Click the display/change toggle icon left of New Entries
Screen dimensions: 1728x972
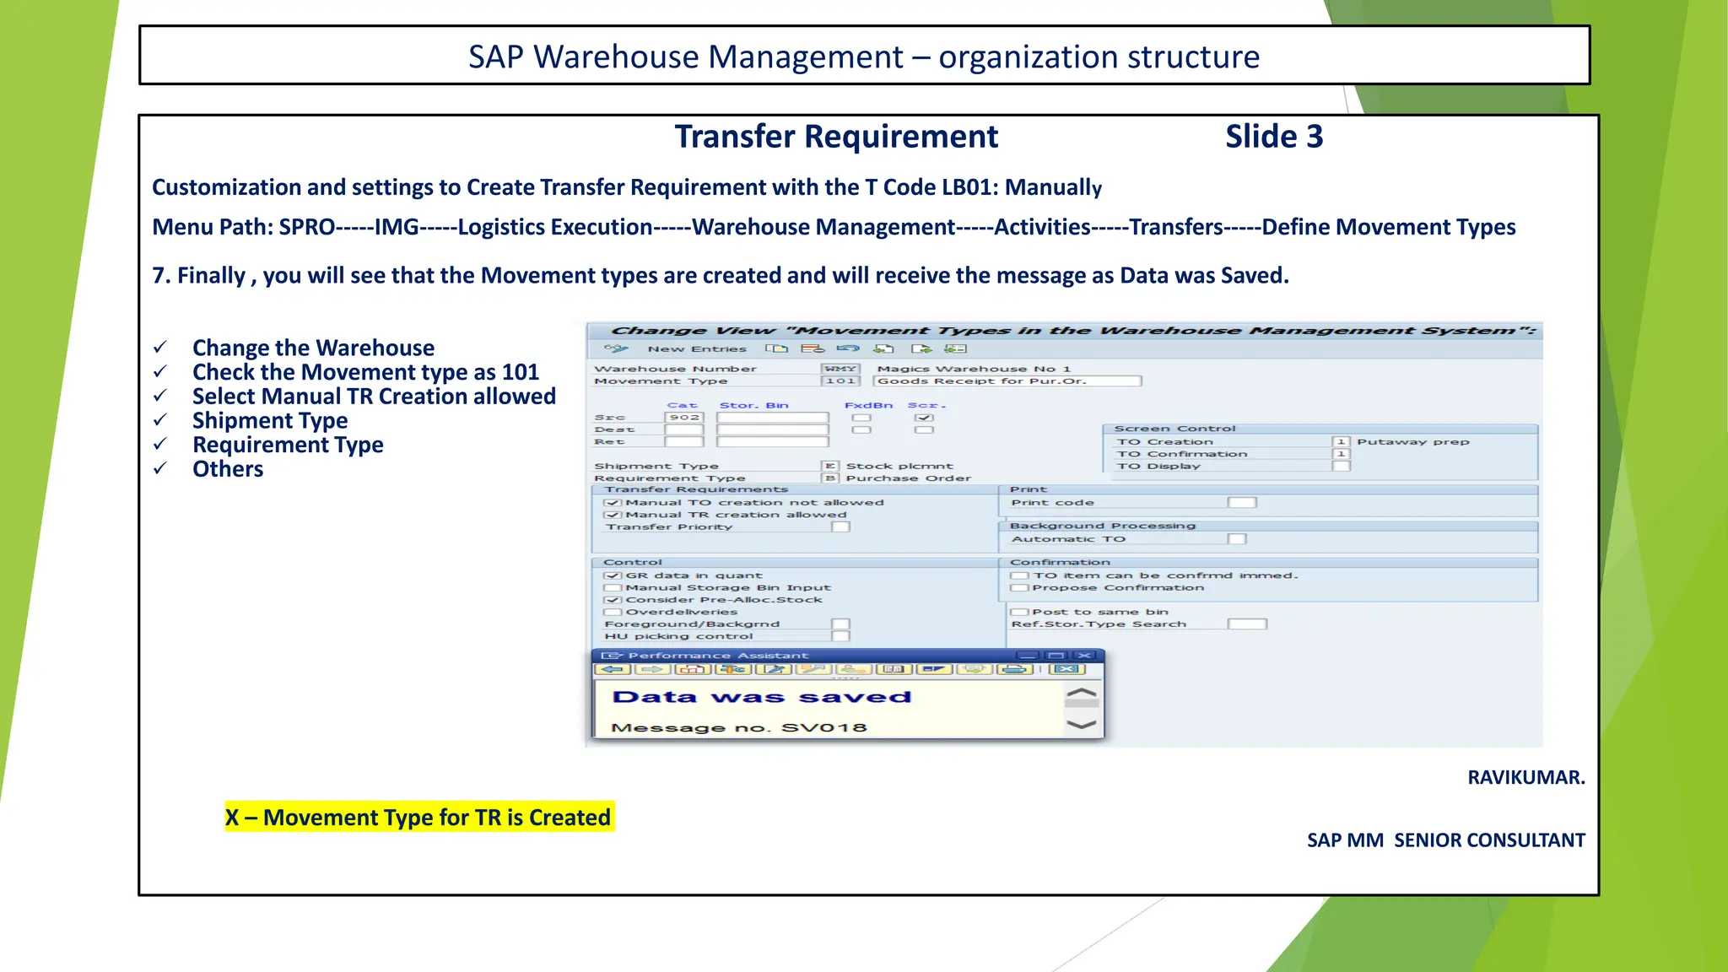(617, 348)
